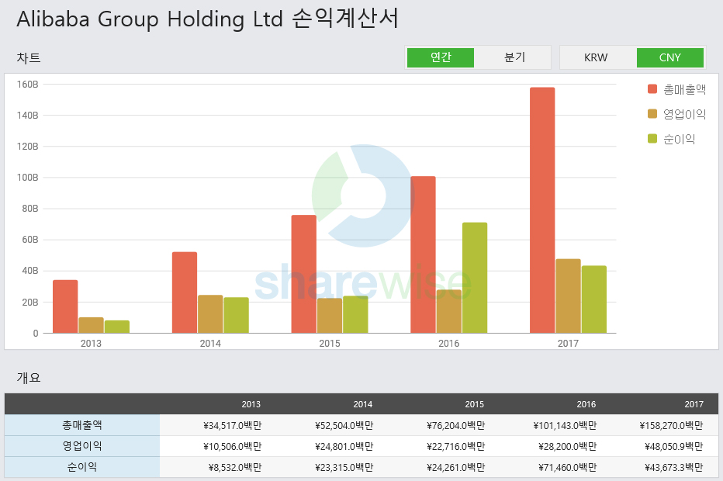The image size is (723, 481).
Task: Click the 2017 x-axis label
Action: pos(568,344)
